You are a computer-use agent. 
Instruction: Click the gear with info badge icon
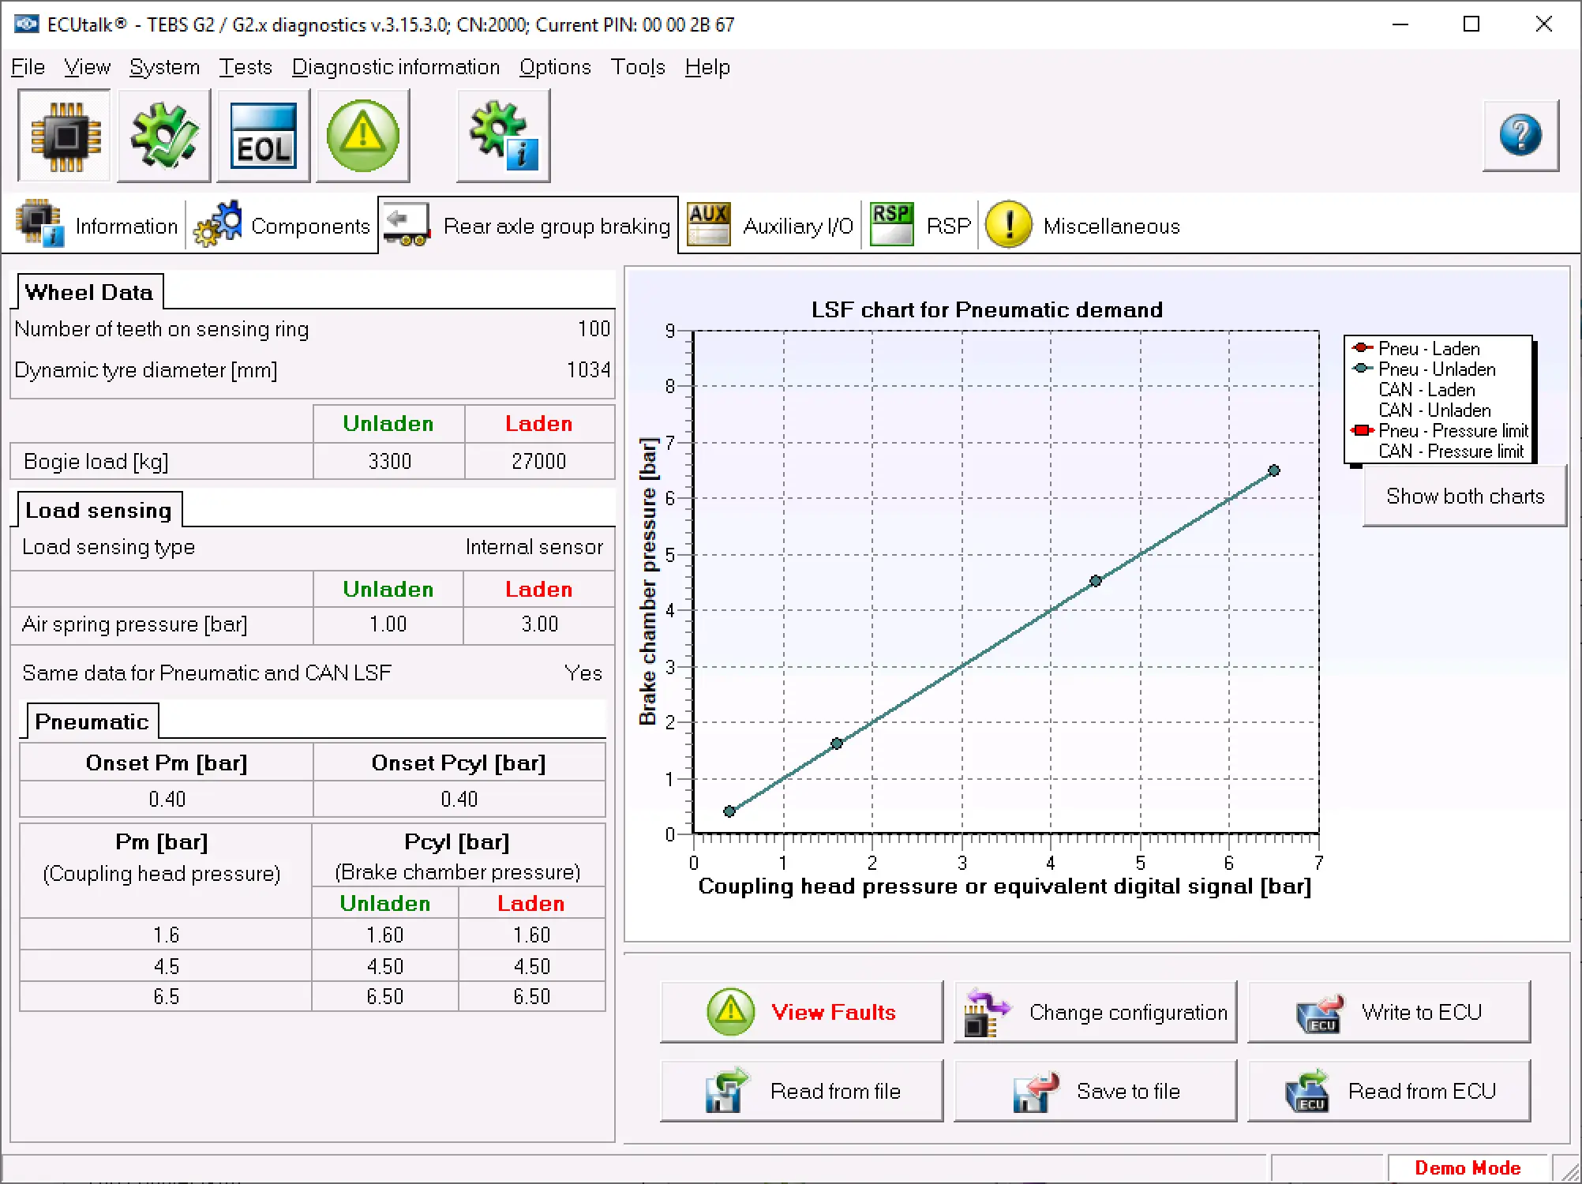(x=503, y=136)
